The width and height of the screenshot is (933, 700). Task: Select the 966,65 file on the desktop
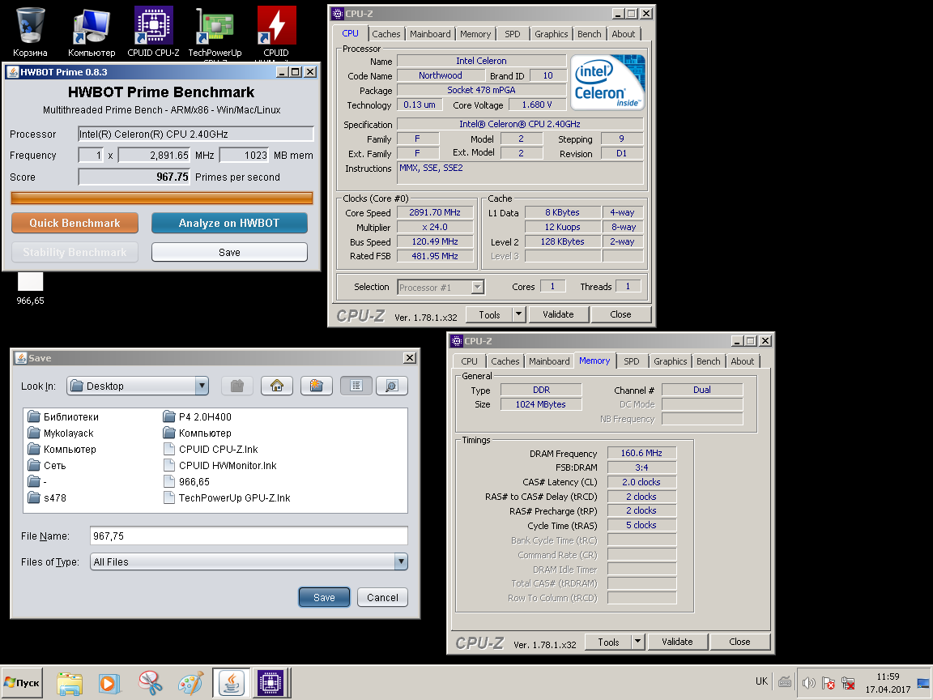[x=30, y=288]
